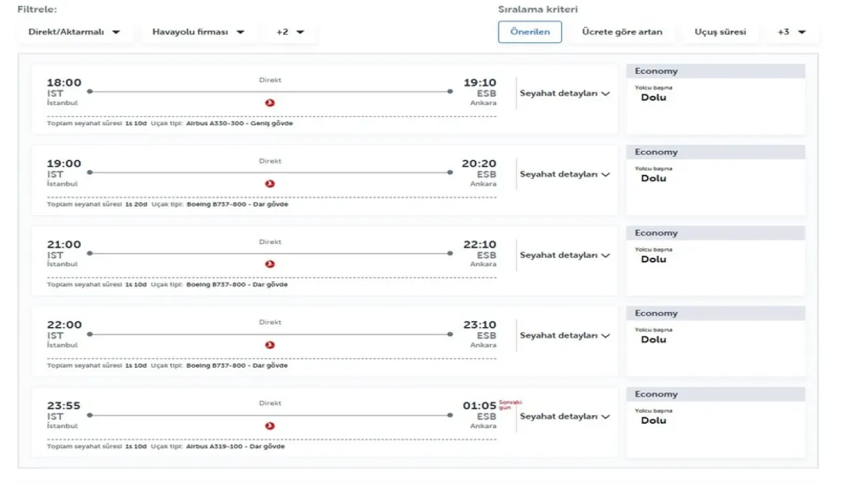Click the Economy Dolu box for the 23:55 flight

[x=715, y=423]
